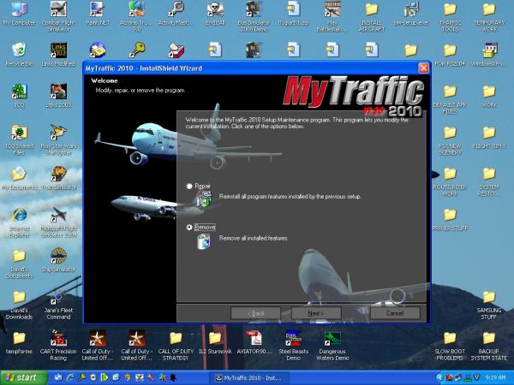
Task: Select Microsoft Flight Simulator 2004 shortcut
Action: pos(58,222)
